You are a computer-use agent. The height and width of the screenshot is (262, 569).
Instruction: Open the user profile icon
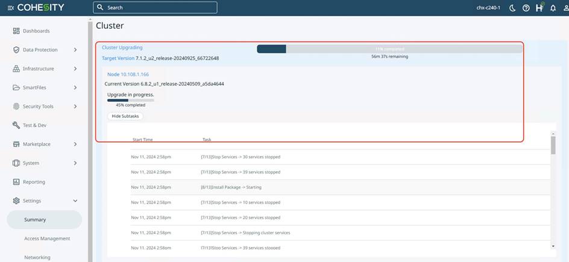tap(566, 8)
